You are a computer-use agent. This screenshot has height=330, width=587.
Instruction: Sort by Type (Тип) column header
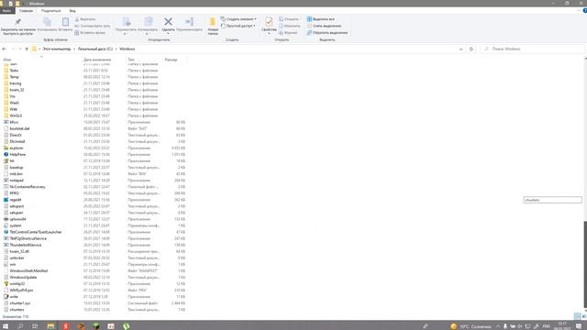131,60
